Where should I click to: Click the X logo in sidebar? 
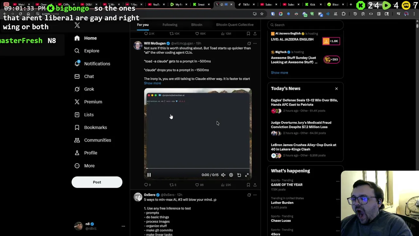tap(77, 25)
